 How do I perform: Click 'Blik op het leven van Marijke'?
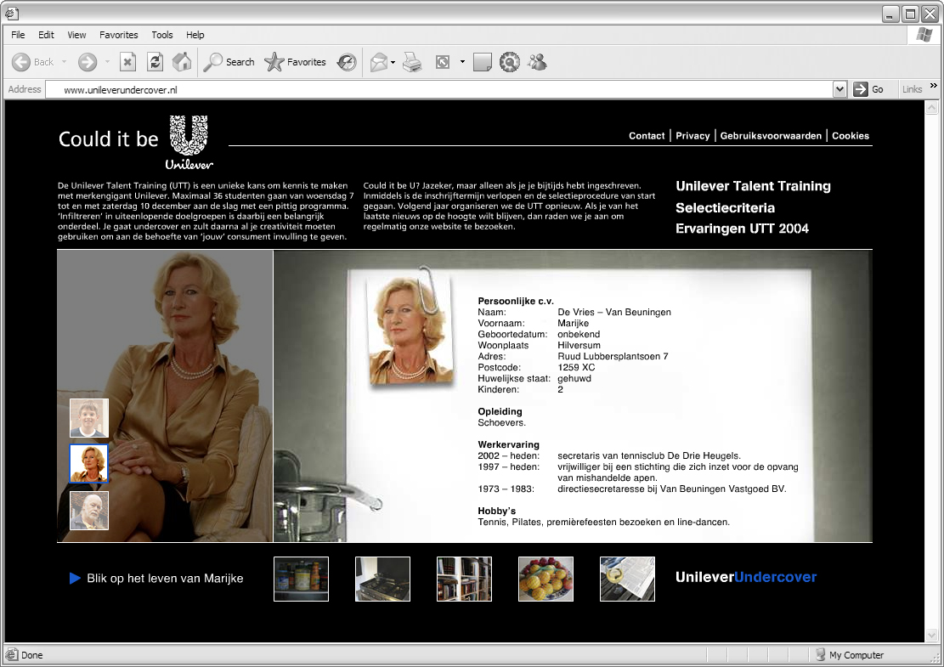165,579
